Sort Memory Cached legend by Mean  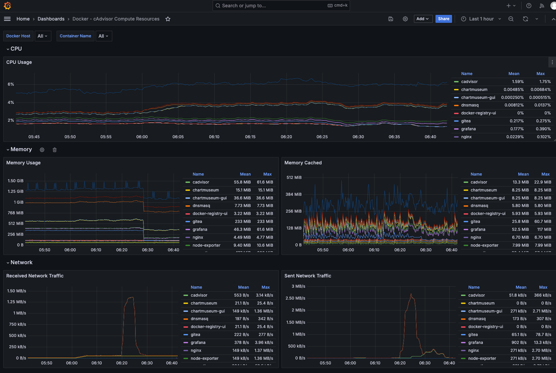coord(523,174)
